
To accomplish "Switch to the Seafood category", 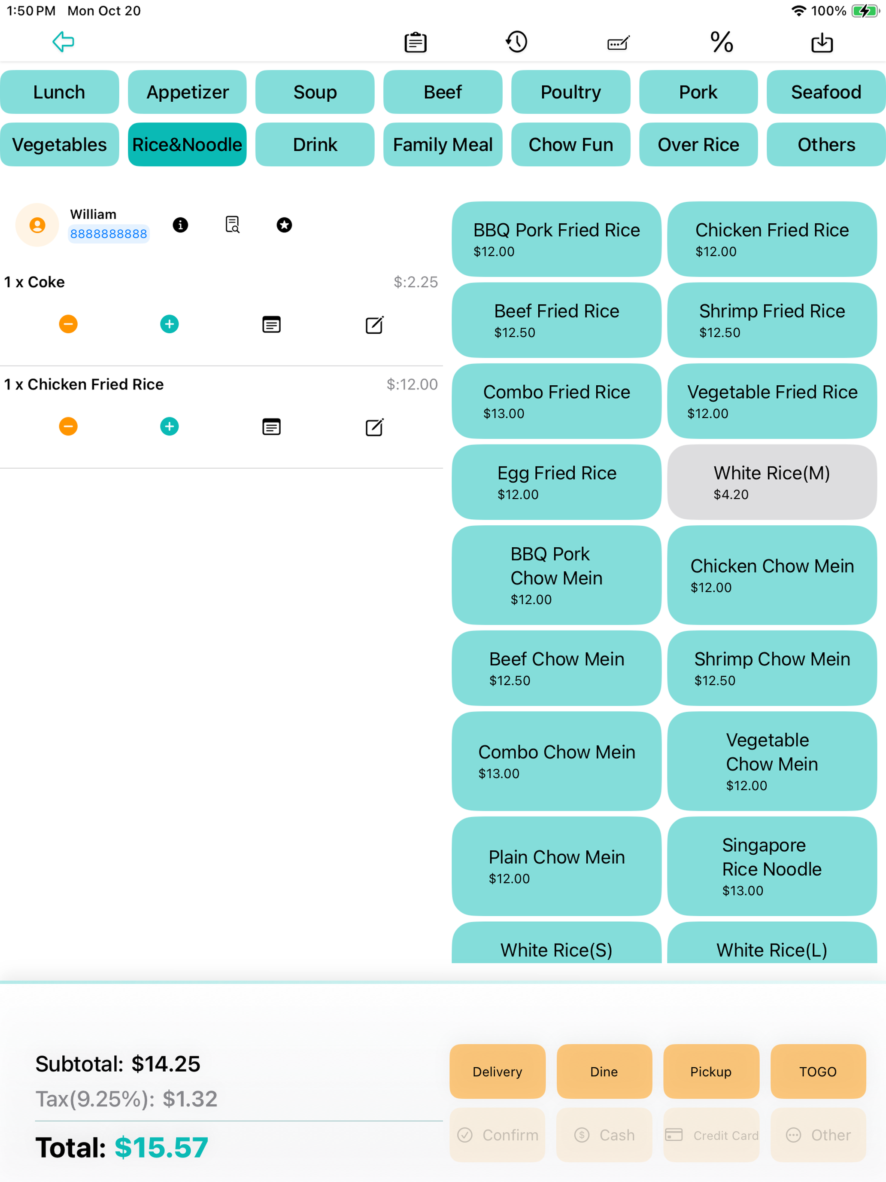I will click(826, 92).
